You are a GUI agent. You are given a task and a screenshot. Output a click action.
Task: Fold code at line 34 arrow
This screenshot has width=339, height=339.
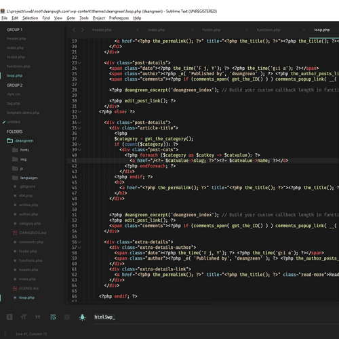click(x=79, y=123)
